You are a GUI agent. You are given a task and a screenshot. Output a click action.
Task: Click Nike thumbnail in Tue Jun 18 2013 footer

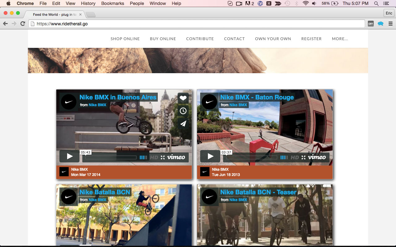click(205, 172)
